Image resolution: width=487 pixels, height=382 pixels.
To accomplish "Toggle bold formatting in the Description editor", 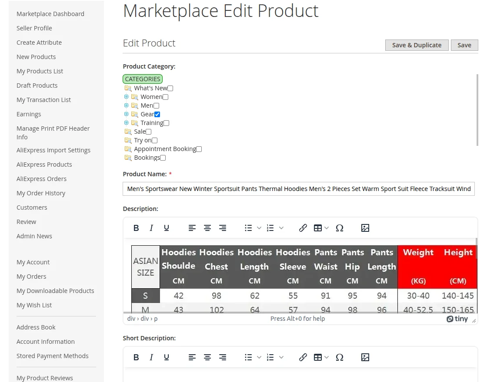I will (136, 227).
